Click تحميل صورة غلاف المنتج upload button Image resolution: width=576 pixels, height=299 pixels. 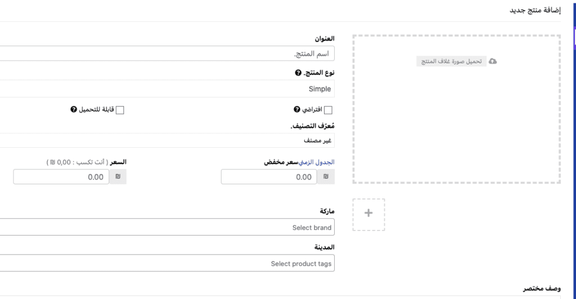[452, 61]
